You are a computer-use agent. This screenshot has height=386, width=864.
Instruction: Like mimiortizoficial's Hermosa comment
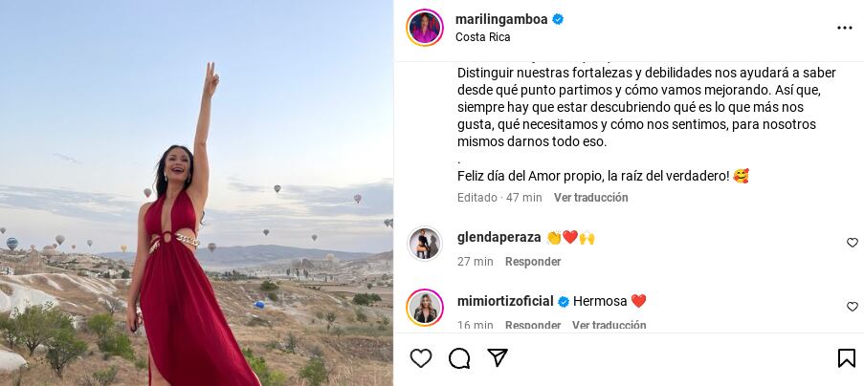click(x=853, y=307)
